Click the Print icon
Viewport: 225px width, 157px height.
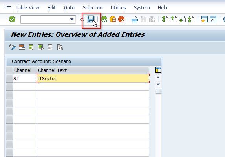[135, 19]
